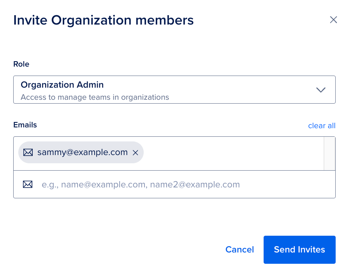Click the 'Role' field label
This screenshot has height=270, width=345.
(x=21, y=64)
